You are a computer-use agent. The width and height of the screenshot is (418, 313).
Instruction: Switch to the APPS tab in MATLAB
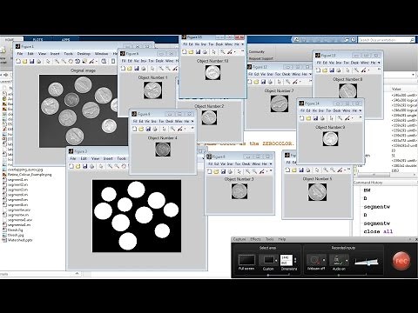tap(65, 40)
